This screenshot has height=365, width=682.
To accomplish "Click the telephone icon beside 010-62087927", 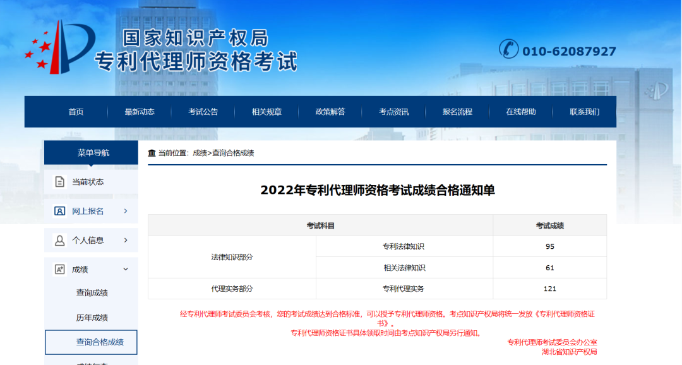I will tap(508, 49).
